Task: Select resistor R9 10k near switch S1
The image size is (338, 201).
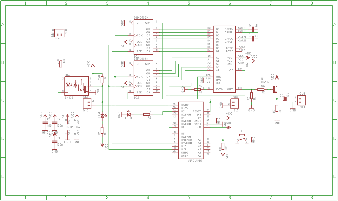Action: pos(223,147)
